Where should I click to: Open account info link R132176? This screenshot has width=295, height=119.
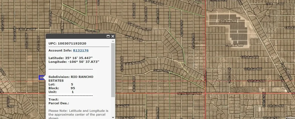81,50
